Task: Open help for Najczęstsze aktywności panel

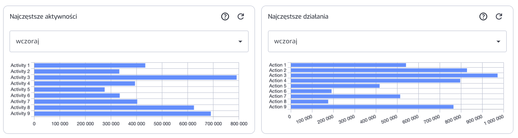Action: tap(225, 17)
